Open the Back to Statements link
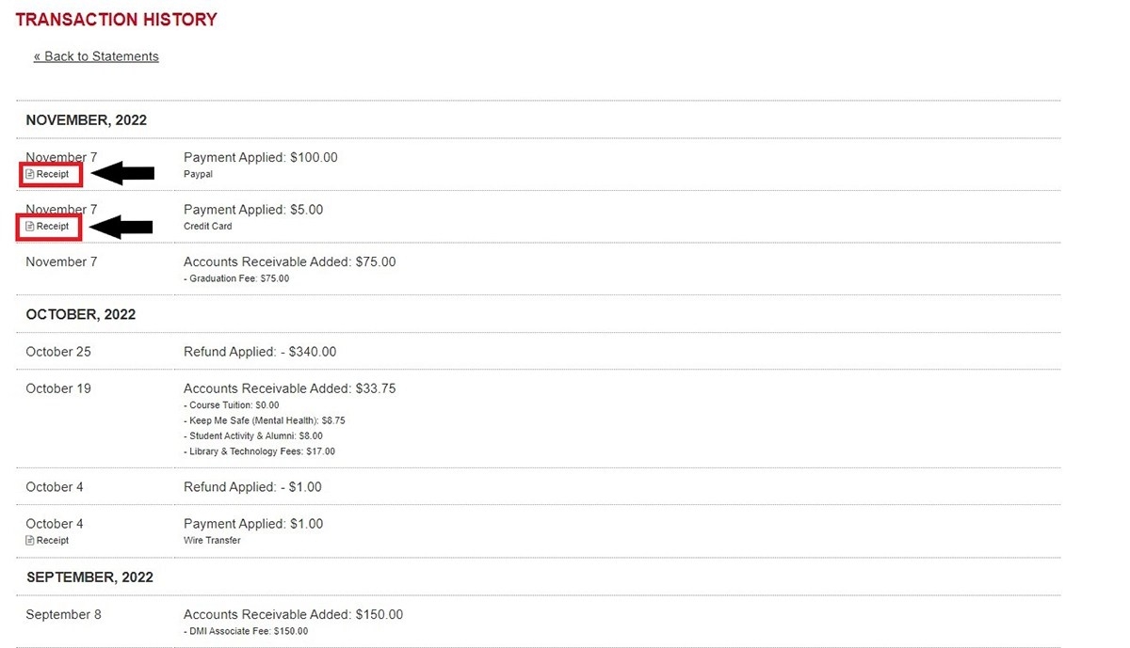1130x648 pixels. [96, 55]
